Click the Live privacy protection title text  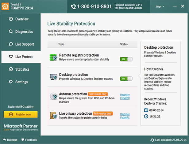(75, 113)
